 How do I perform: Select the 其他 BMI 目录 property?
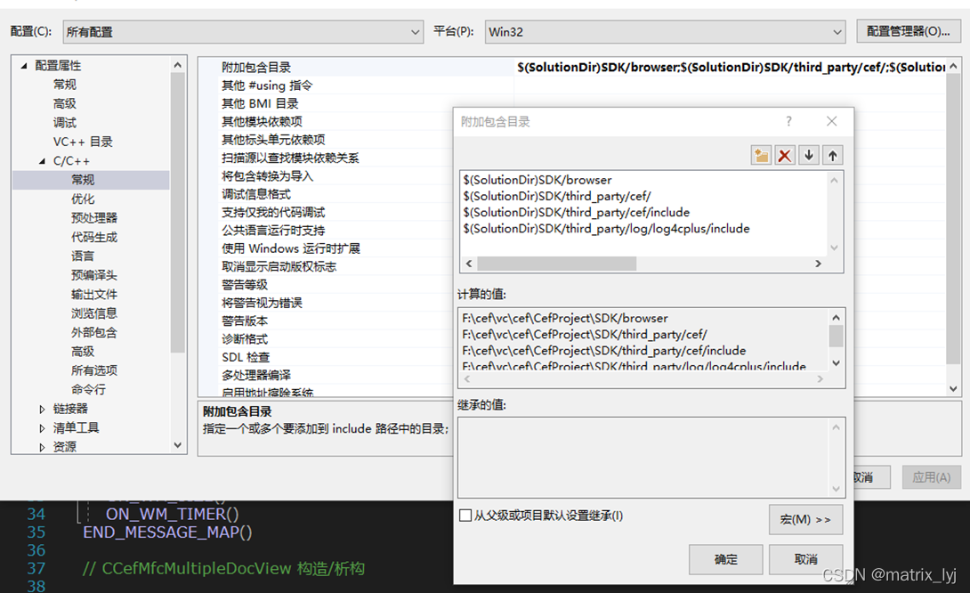261,103
